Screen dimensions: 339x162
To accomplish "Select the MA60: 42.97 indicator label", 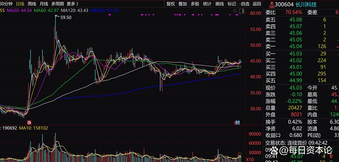I will (46, 10).
